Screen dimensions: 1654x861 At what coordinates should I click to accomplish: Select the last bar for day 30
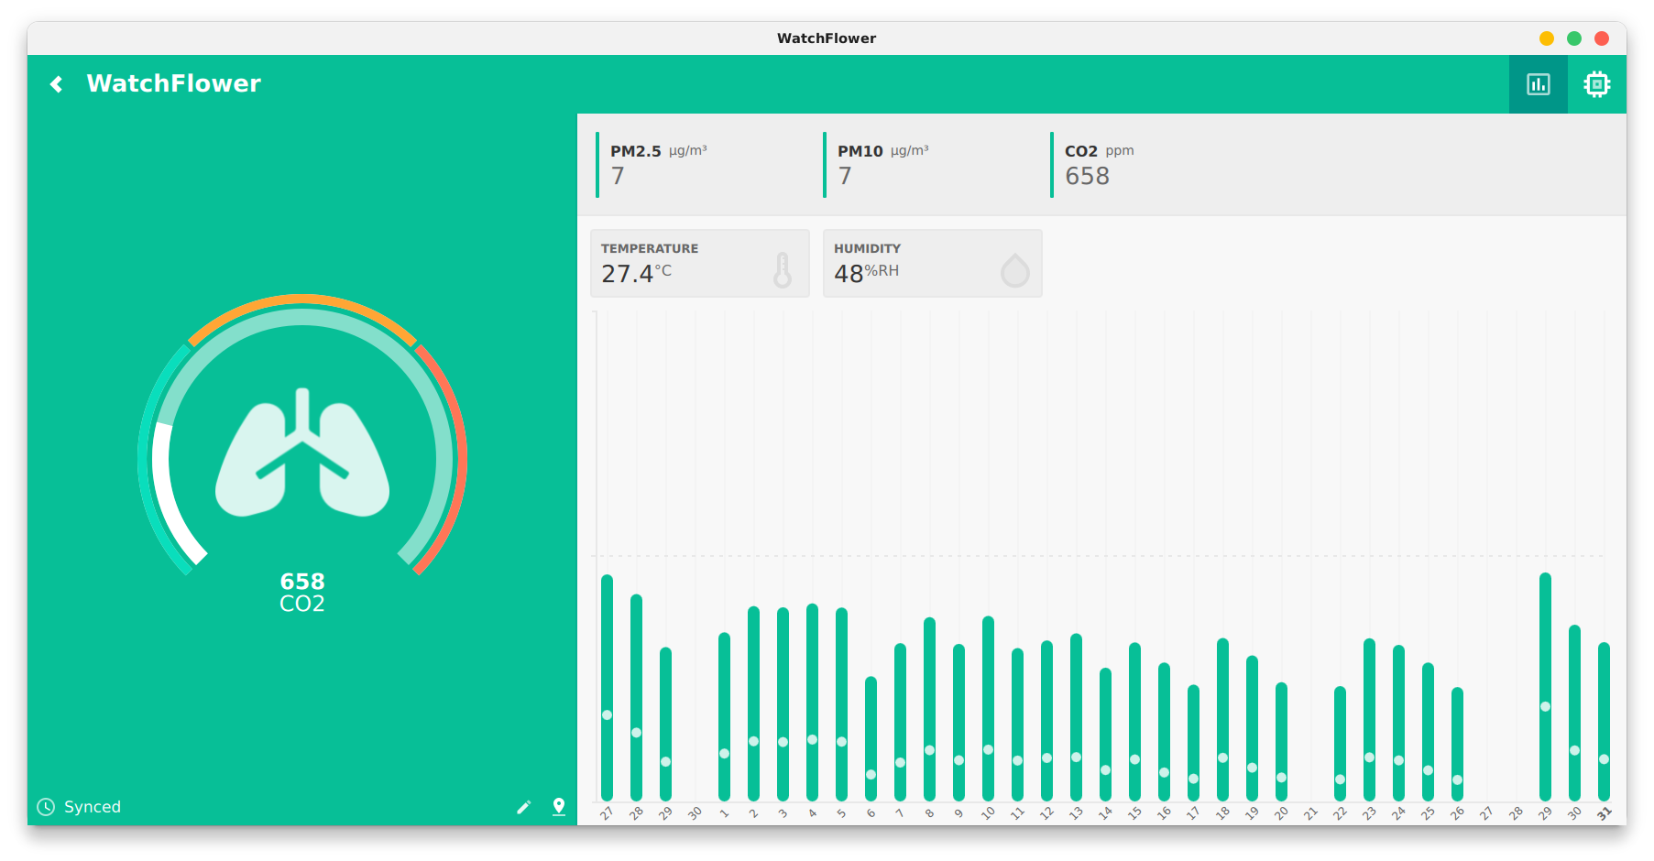(x=1574, y=714)
